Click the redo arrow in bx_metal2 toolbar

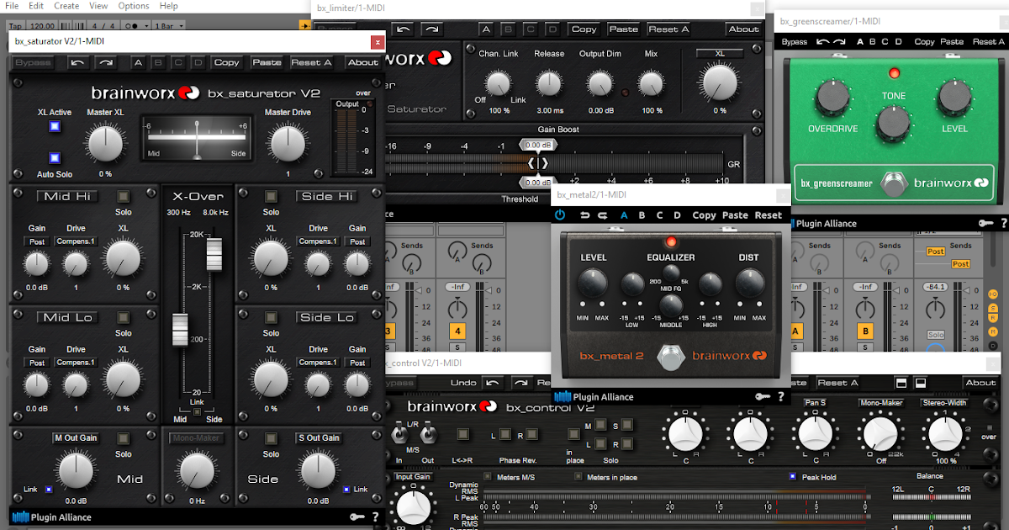click(603, 215)
